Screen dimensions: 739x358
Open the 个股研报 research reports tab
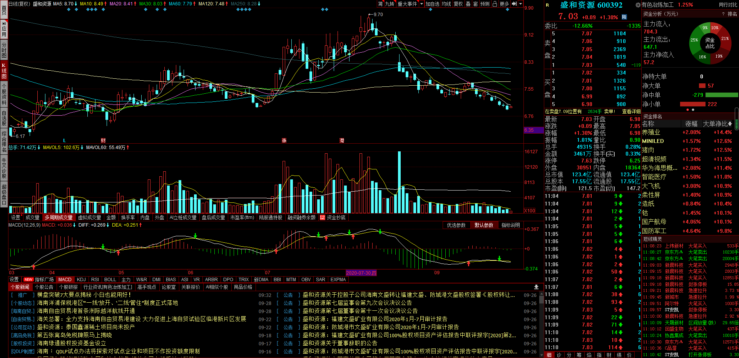click(x=69, y=287)
